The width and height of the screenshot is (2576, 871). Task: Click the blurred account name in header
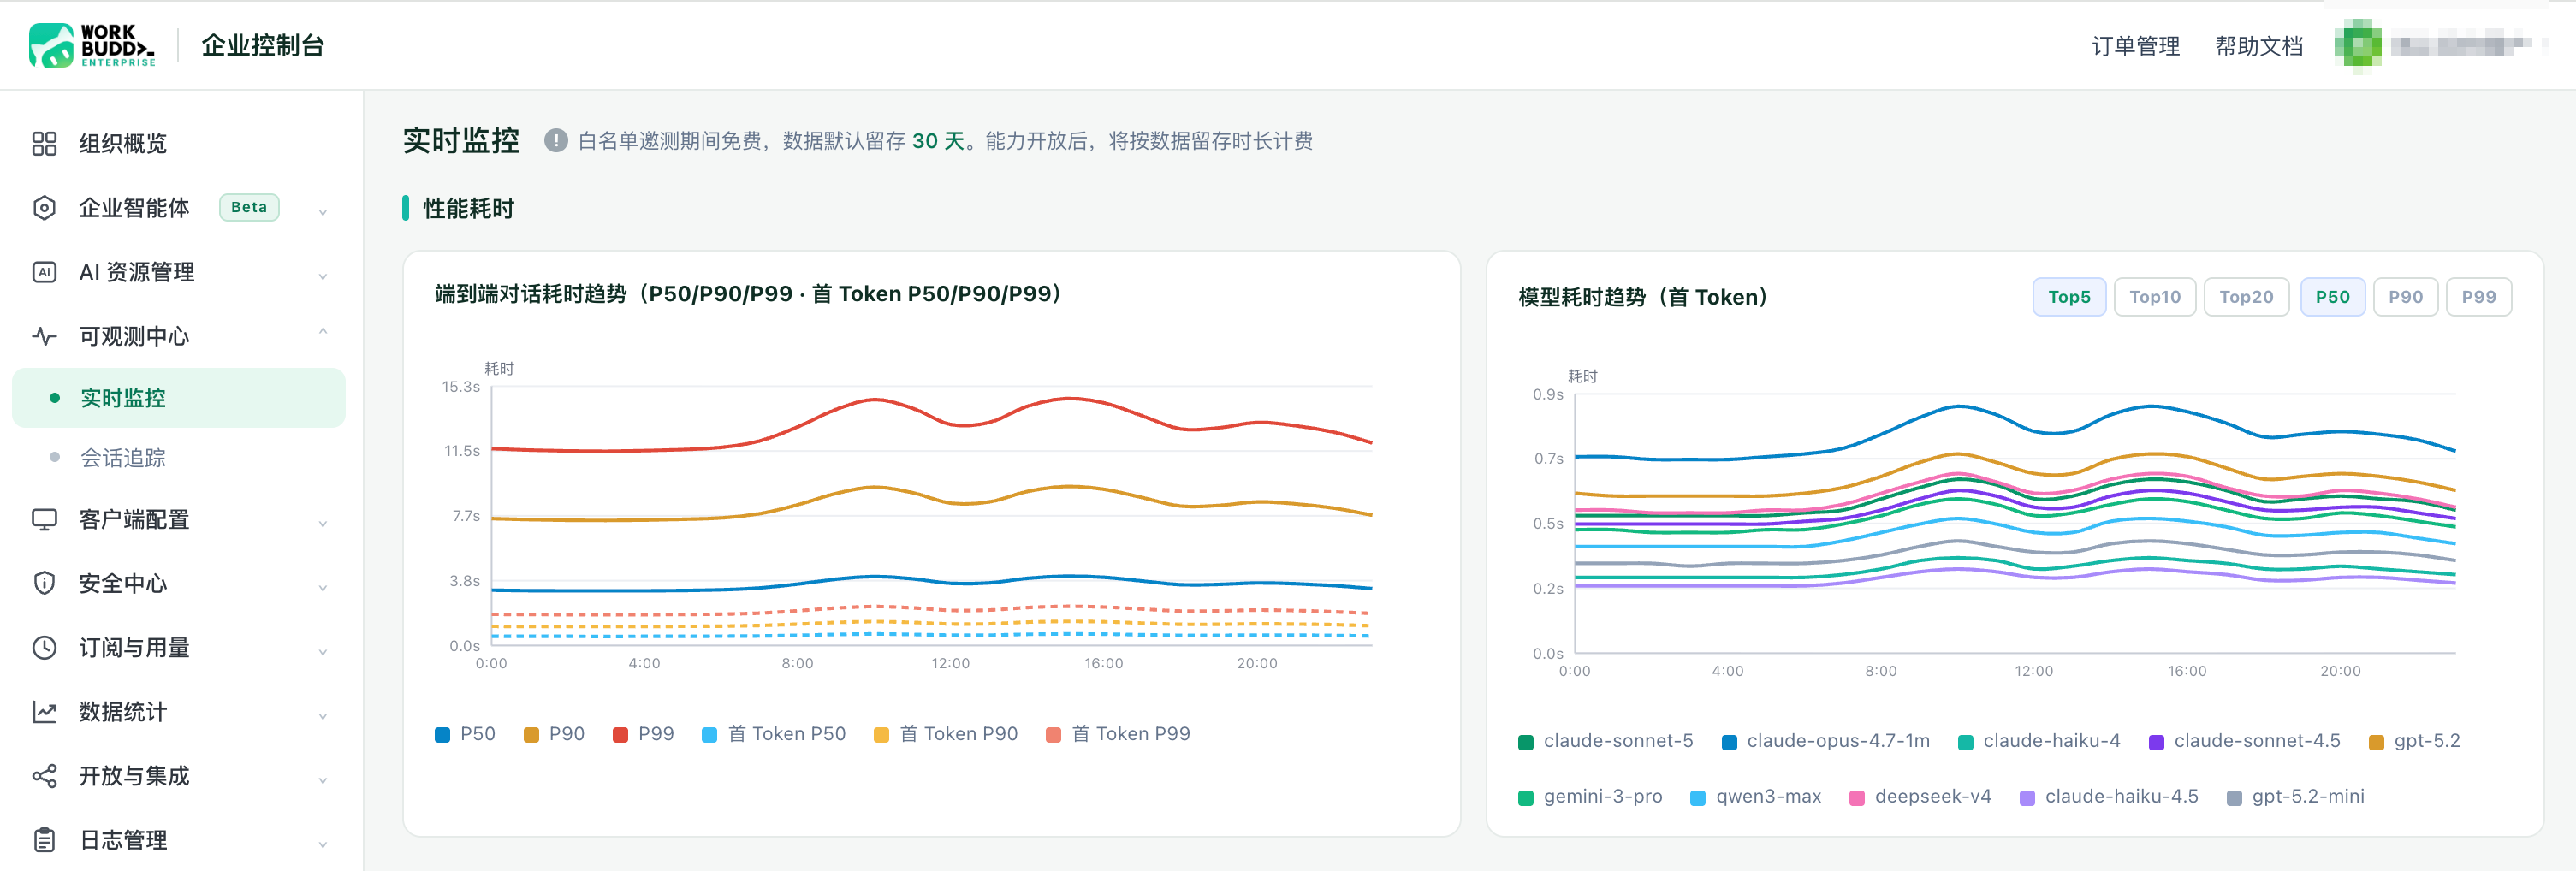(x=2461, y=46)
